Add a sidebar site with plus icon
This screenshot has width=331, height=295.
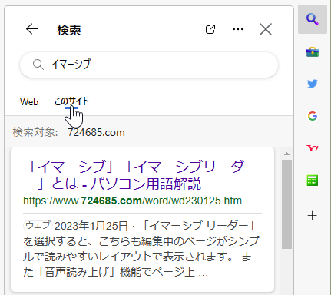(313, 216)
